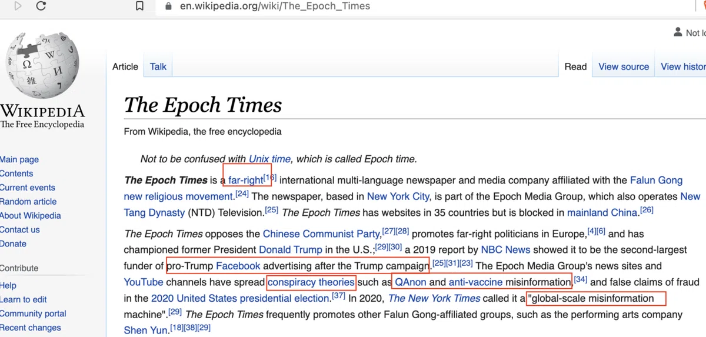Open Current events sidebar link
Viewport: 706px width, 337px height.
tap(28, 188)
